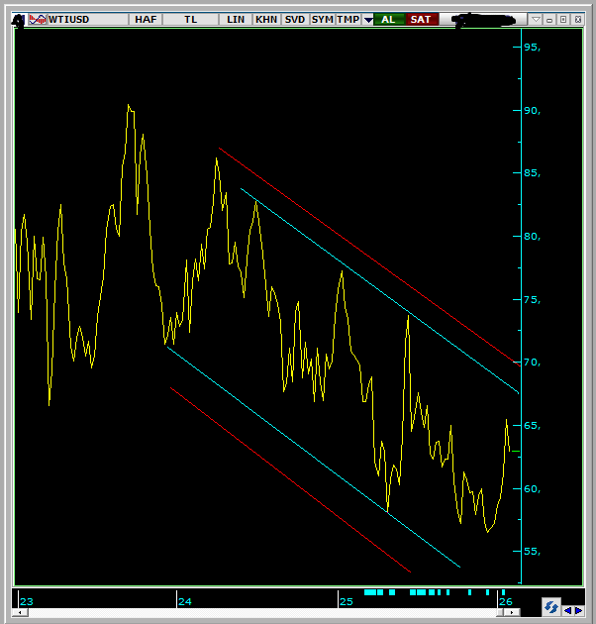Select the HAF period button
This screenshot has width=596, height=624.
tap(146, 19)
